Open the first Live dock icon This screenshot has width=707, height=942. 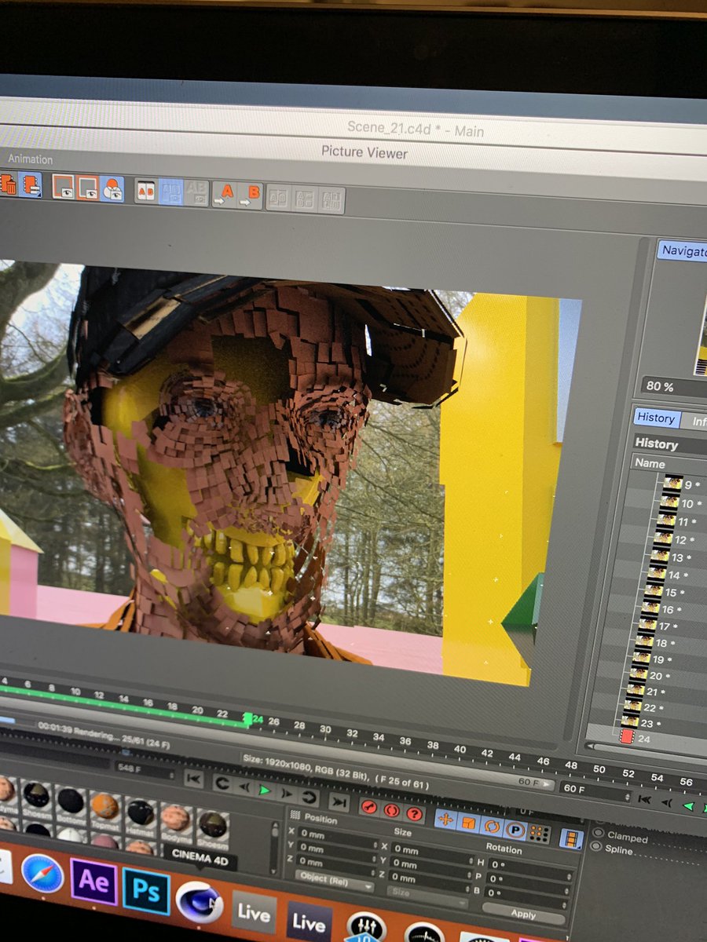(x=254, y=911)
